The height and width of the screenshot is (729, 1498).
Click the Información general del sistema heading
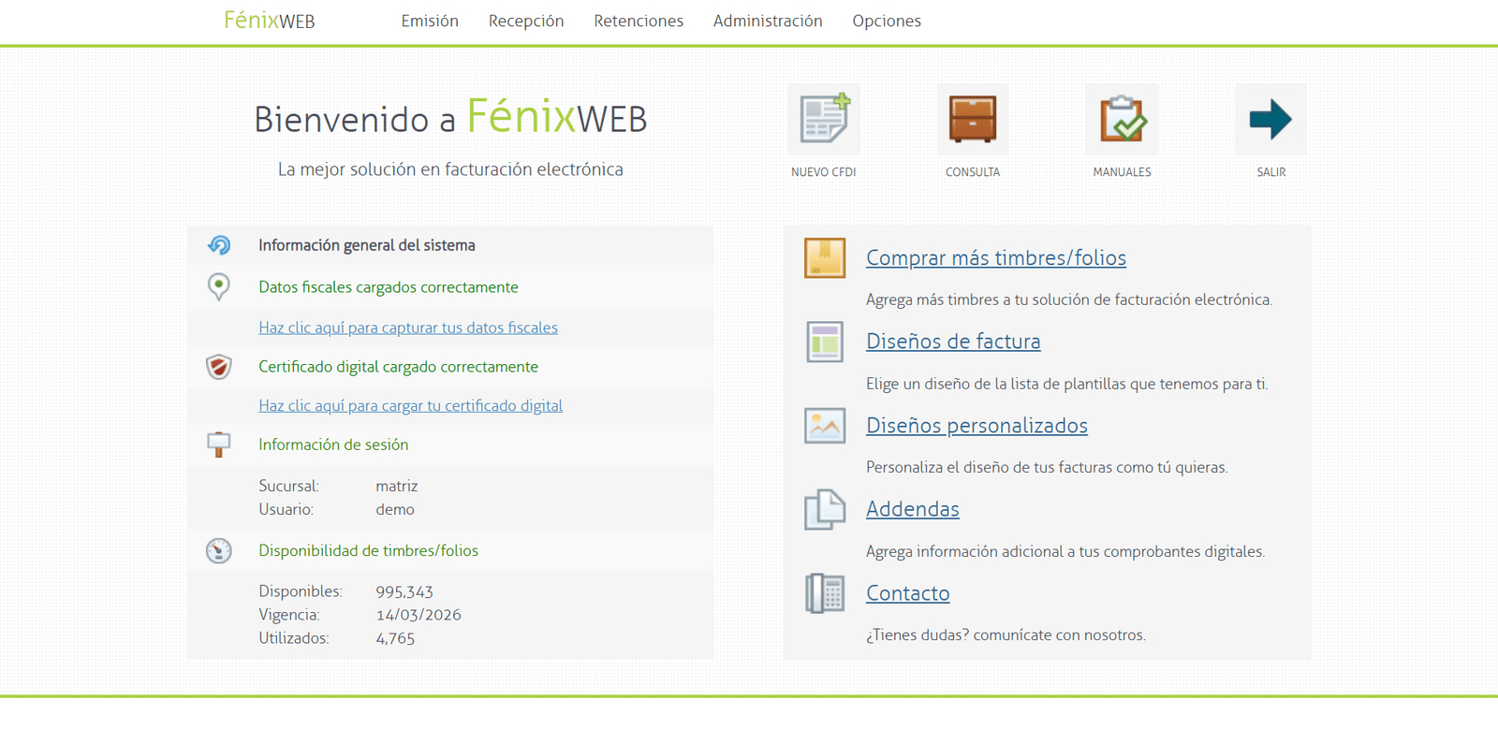[367, 245]
